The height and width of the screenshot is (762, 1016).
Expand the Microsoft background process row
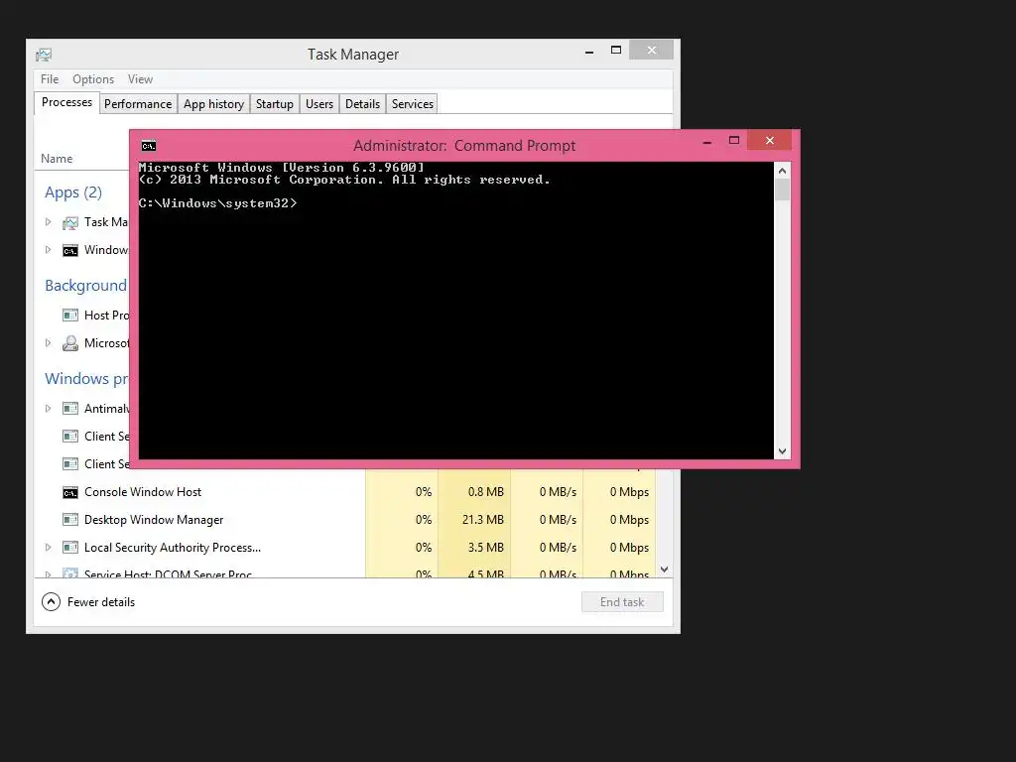click(48, 342)
